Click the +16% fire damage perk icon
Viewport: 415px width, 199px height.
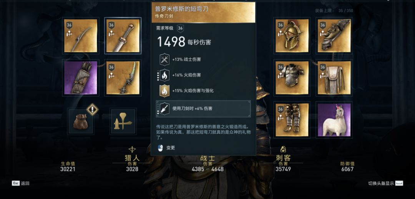coord(164,75)
